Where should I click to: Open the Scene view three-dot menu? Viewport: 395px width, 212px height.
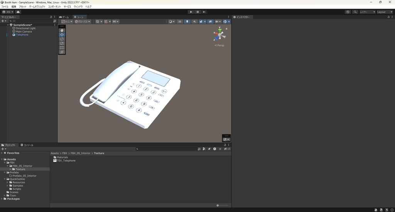228,17
